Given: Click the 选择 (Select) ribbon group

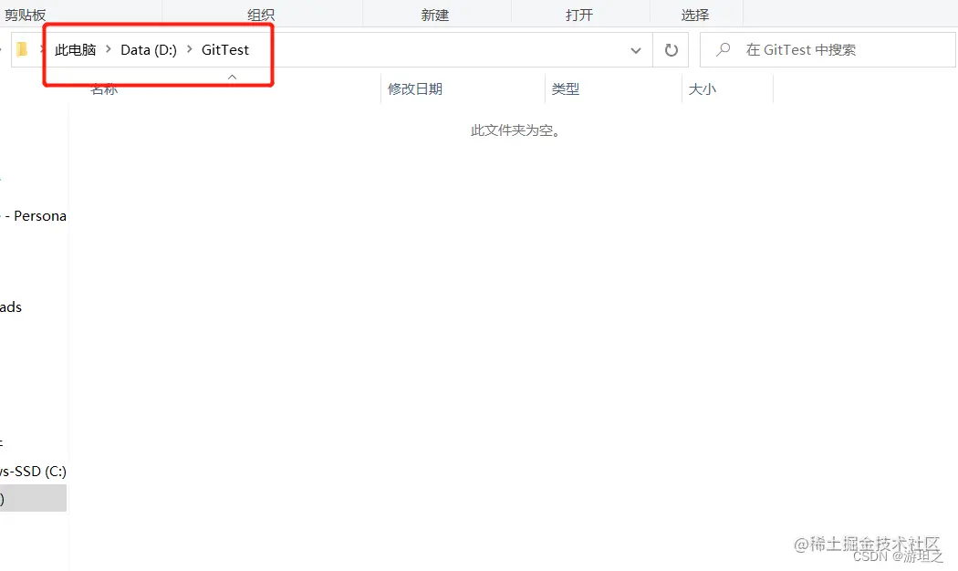Looking at the screenshot, I should pyautogui.click(x=695, y=13).
